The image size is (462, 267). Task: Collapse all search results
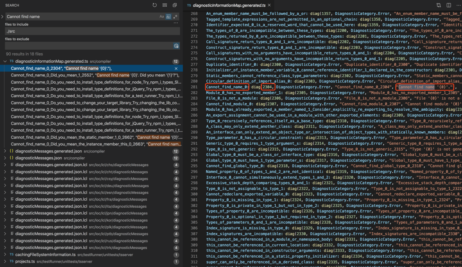pos(175,5)
